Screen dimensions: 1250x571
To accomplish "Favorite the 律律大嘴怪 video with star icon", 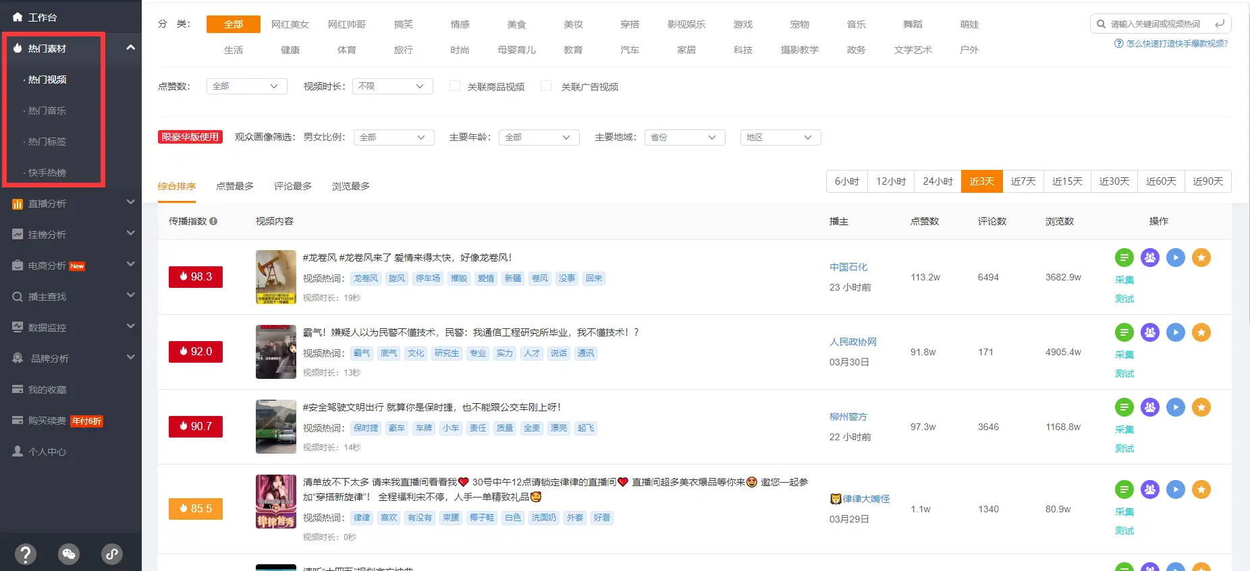I will pyautogui.click(x=1201, y=489).
